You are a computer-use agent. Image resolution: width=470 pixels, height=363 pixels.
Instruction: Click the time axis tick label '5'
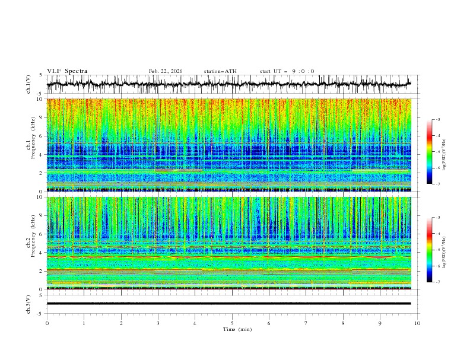coord(232,323)
